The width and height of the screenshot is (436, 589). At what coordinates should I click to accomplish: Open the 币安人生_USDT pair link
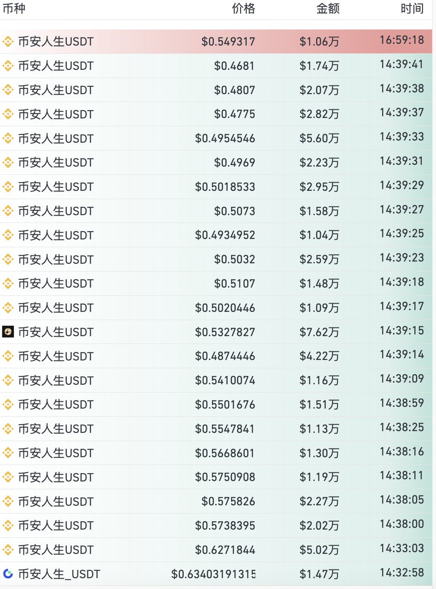pos(59,574)
